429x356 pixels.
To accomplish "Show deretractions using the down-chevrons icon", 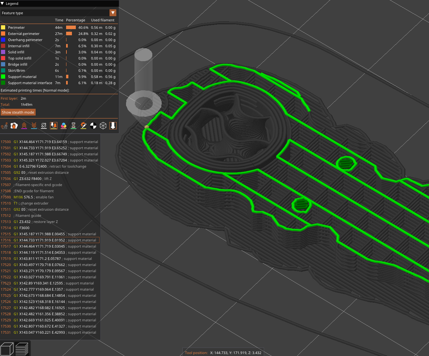I will pyautogui.click(x=34, y=126).
